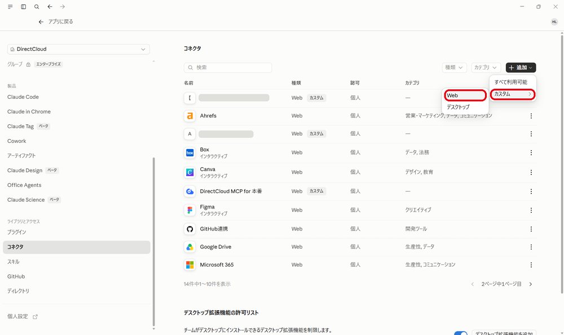Viewport: 564px width, 335px height.
Task: Click the Box connector icon
Action: pyautogui.click(x=190, y=153)
